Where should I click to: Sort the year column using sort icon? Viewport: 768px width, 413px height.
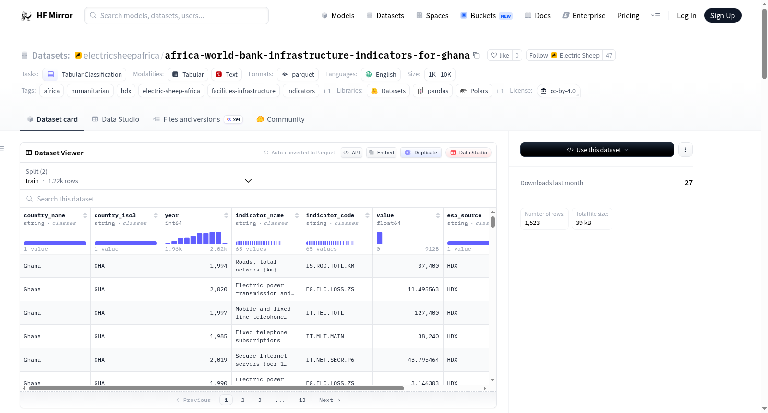(226, 215)
